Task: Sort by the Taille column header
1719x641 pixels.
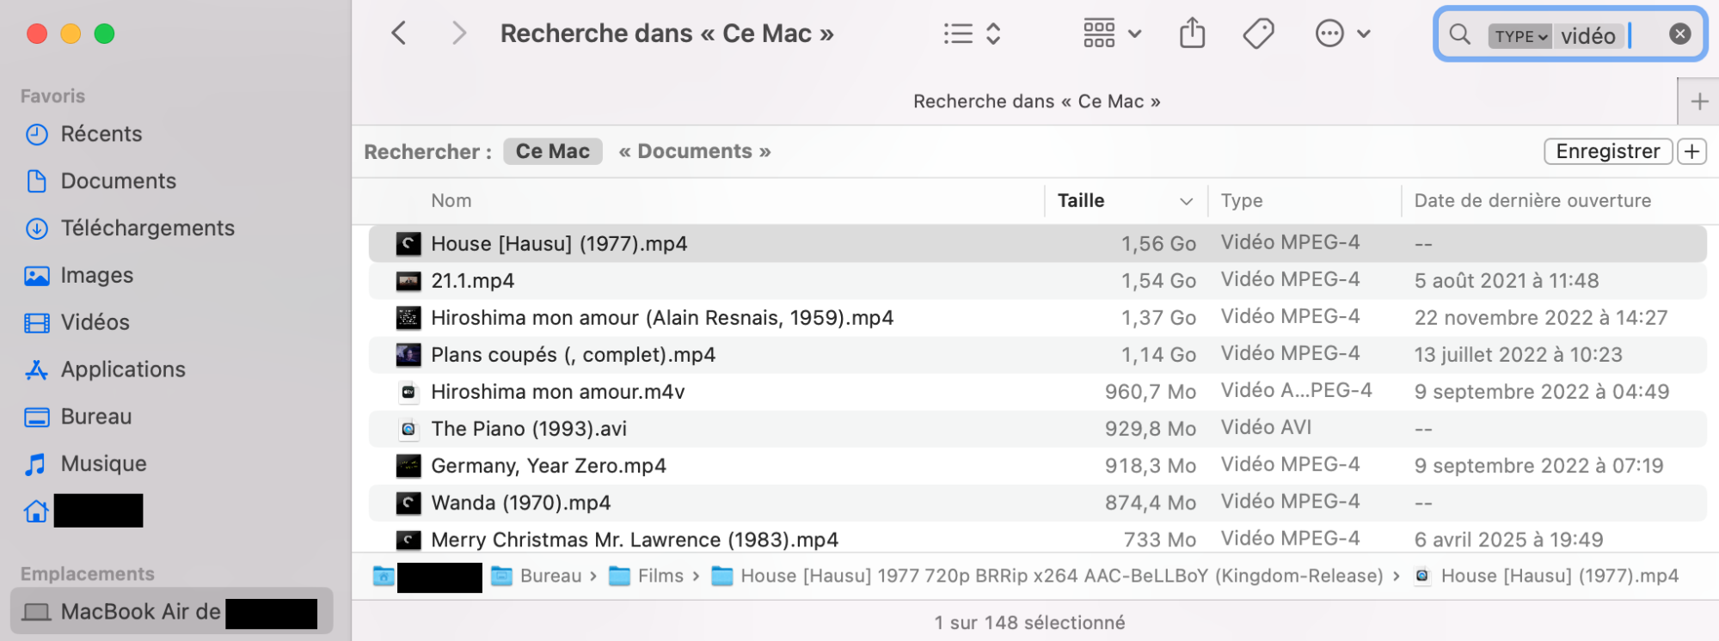Action: [x=1080, y=200]
